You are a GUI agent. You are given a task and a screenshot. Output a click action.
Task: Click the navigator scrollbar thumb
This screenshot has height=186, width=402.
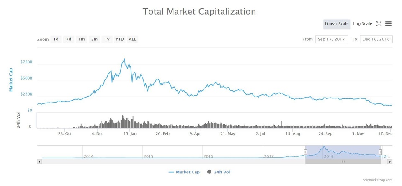(343, 162)
